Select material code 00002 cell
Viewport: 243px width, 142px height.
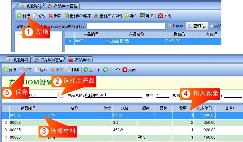pyautogui.click(x=28, y=115)
